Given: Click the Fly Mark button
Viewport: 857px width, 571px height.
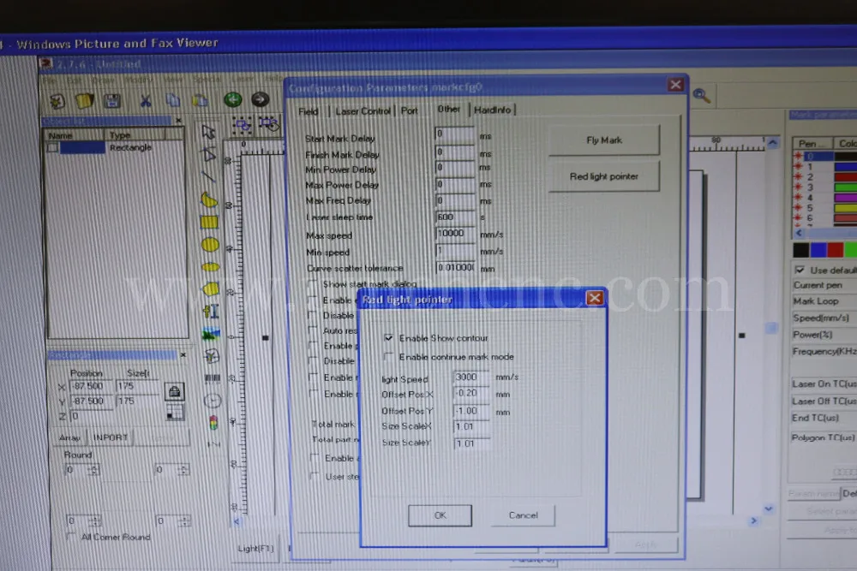Looking at the screenshot, I should pos(604,140).
